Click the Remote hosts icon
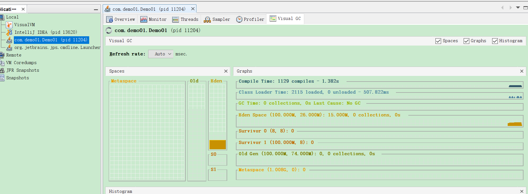The height and width of the screenshot is (194, 528). point(2,55)
